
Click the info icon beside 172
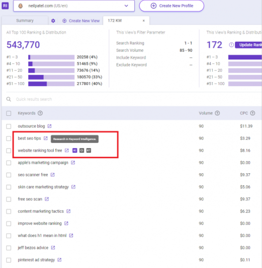pyautogui.click(x=231, y=45)
